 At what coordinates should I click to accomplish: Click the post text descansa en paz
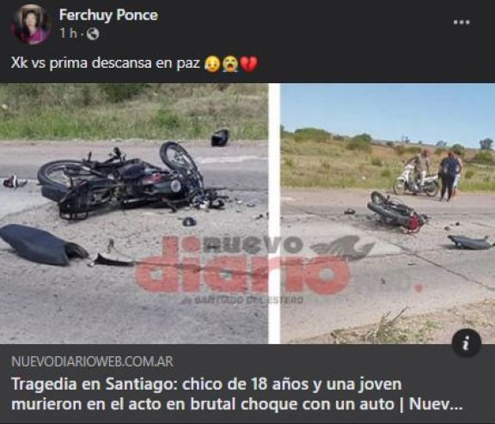click(146, 63)
